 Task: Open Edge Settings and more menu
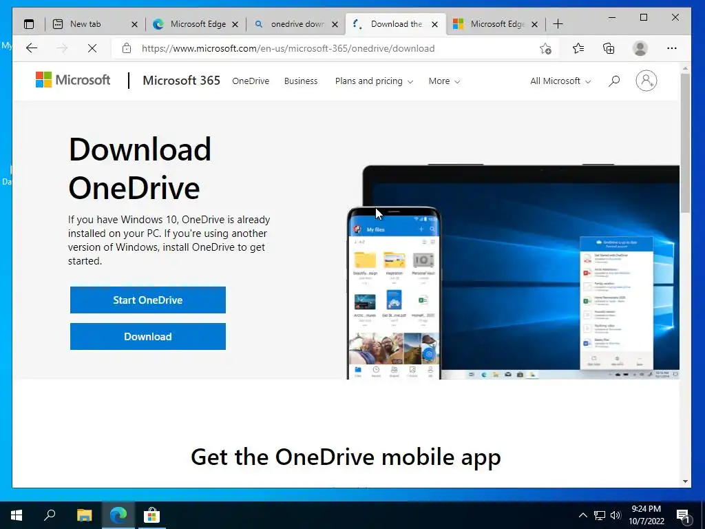[672, 48]
